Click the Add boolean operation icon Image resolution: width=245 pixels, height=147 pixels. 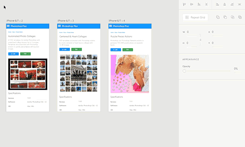coord(218,17)
